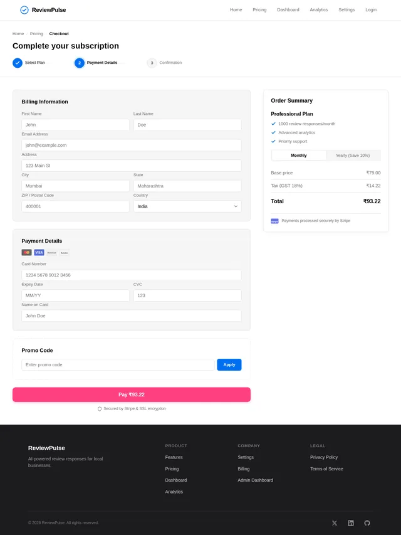Open Settings in top navigation
This screenshot has height=535, width=401.
click(x=346, y=10)
